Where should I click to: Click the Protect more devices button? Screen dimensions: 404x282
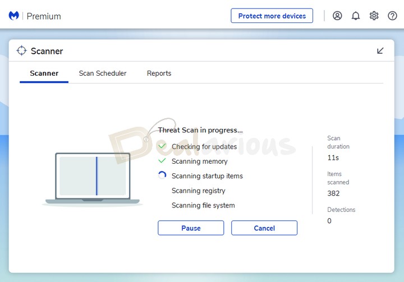point(272,16)
